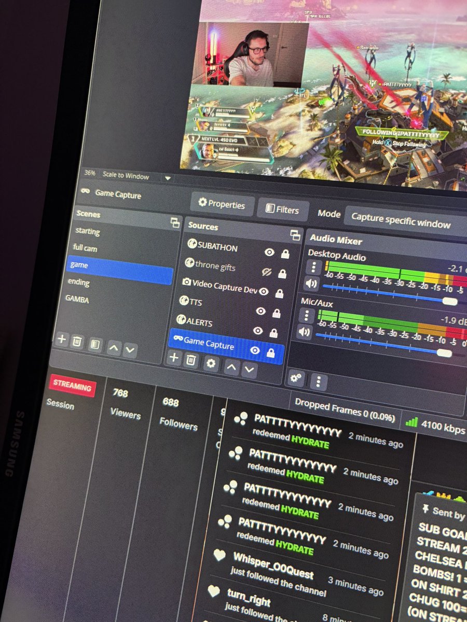467x622 pixels.
Task: Open Properties for Game Capture
Action: click(x=222, y=204)
